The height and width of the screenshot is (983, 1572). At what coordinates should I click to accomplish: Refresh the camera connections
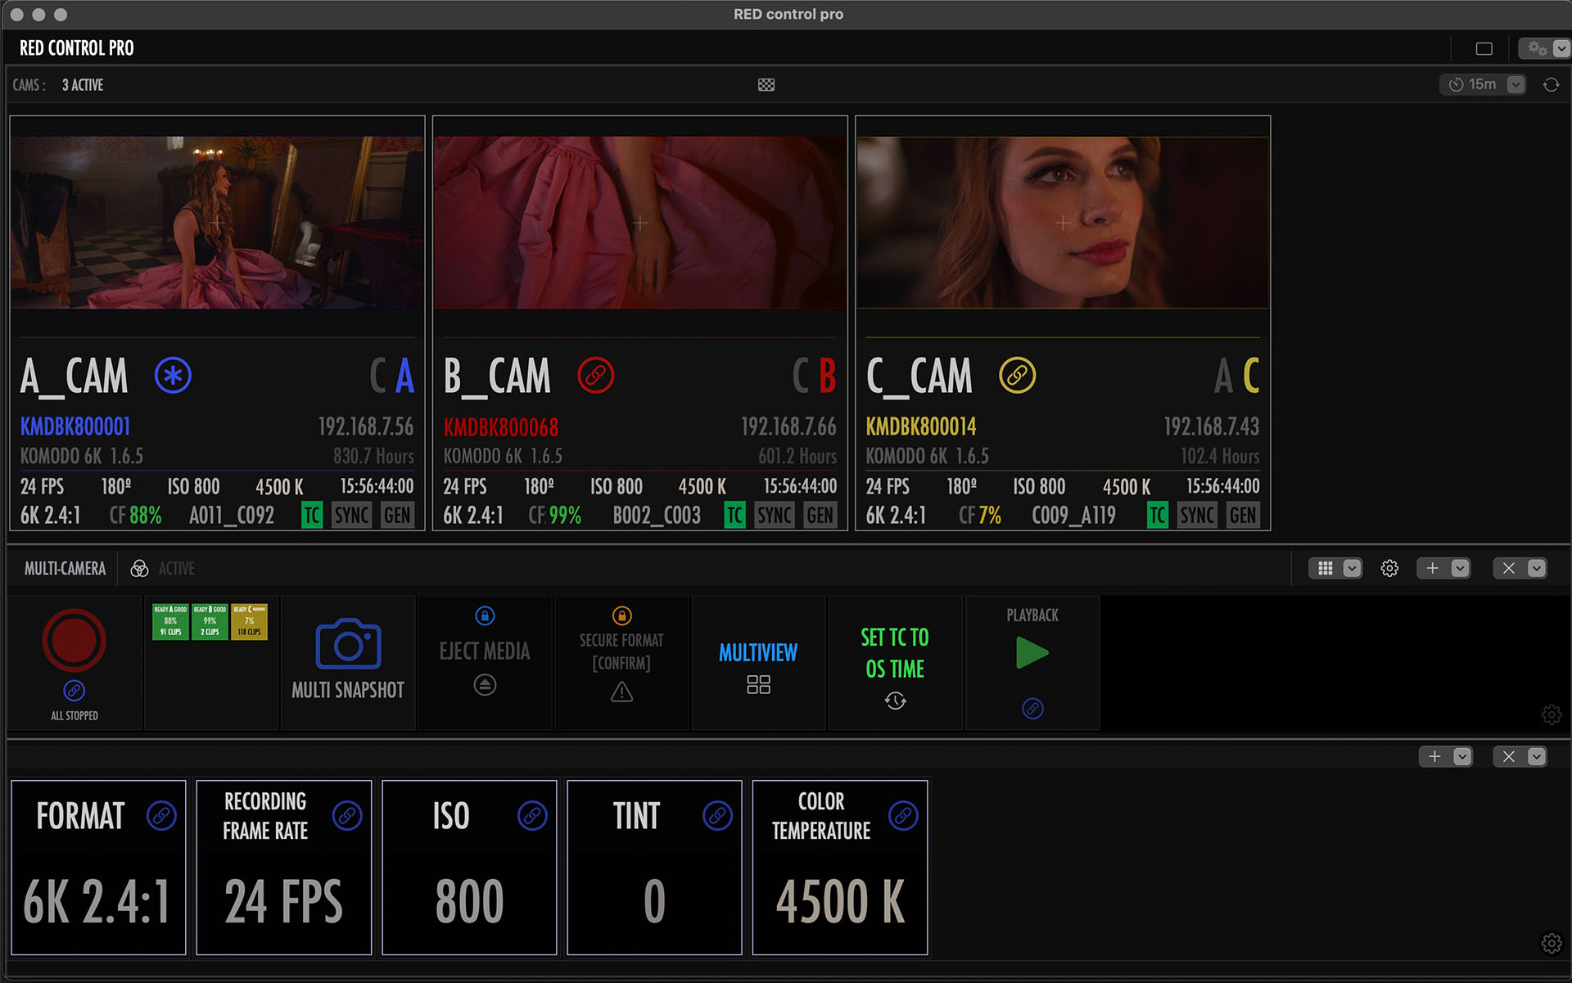click(1552, 84)
